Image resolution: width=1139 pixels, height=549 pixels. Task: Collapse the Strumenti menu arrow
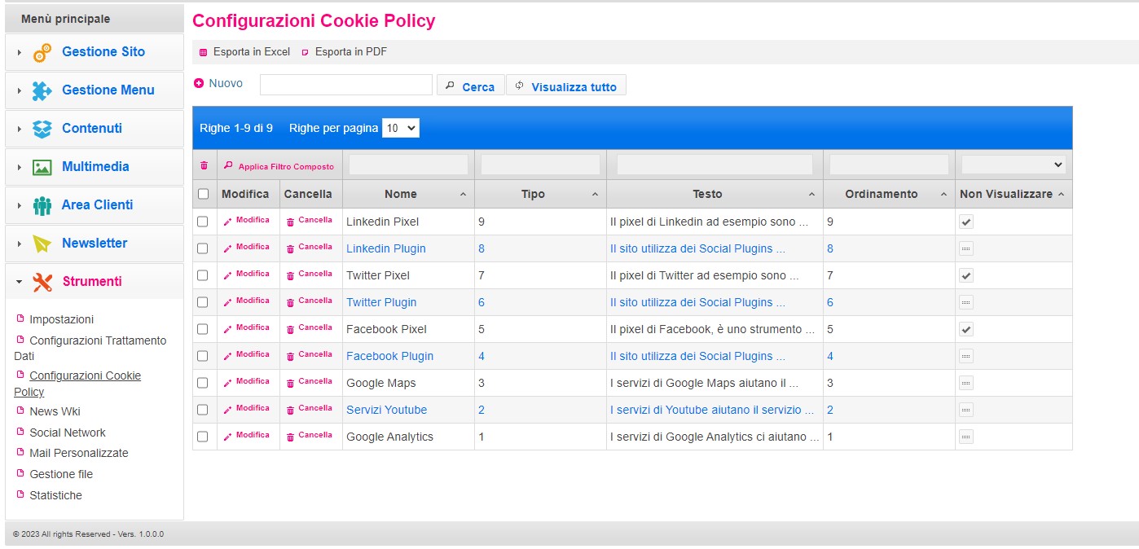pyautogui.click(x=20, y=282)
